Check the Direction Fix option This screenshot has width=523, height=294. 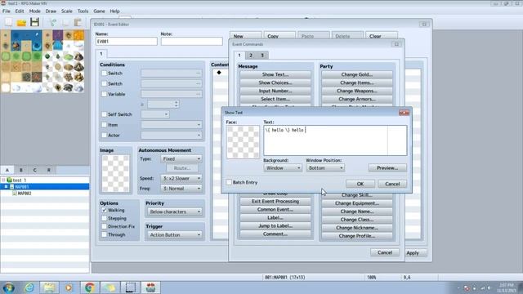pos(104,226)
